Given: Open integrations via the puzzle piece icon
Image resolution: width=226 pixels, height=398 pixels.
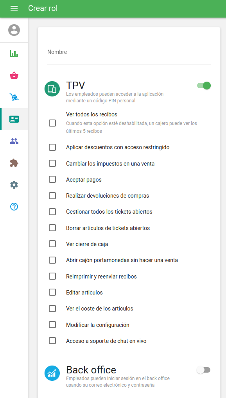Looking at the screenshot, I should pos(14,163).
